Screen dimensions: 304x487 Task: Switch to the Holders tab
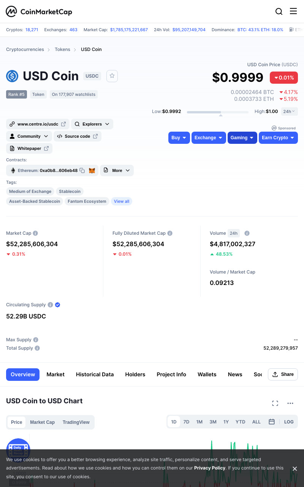[135, 374]
